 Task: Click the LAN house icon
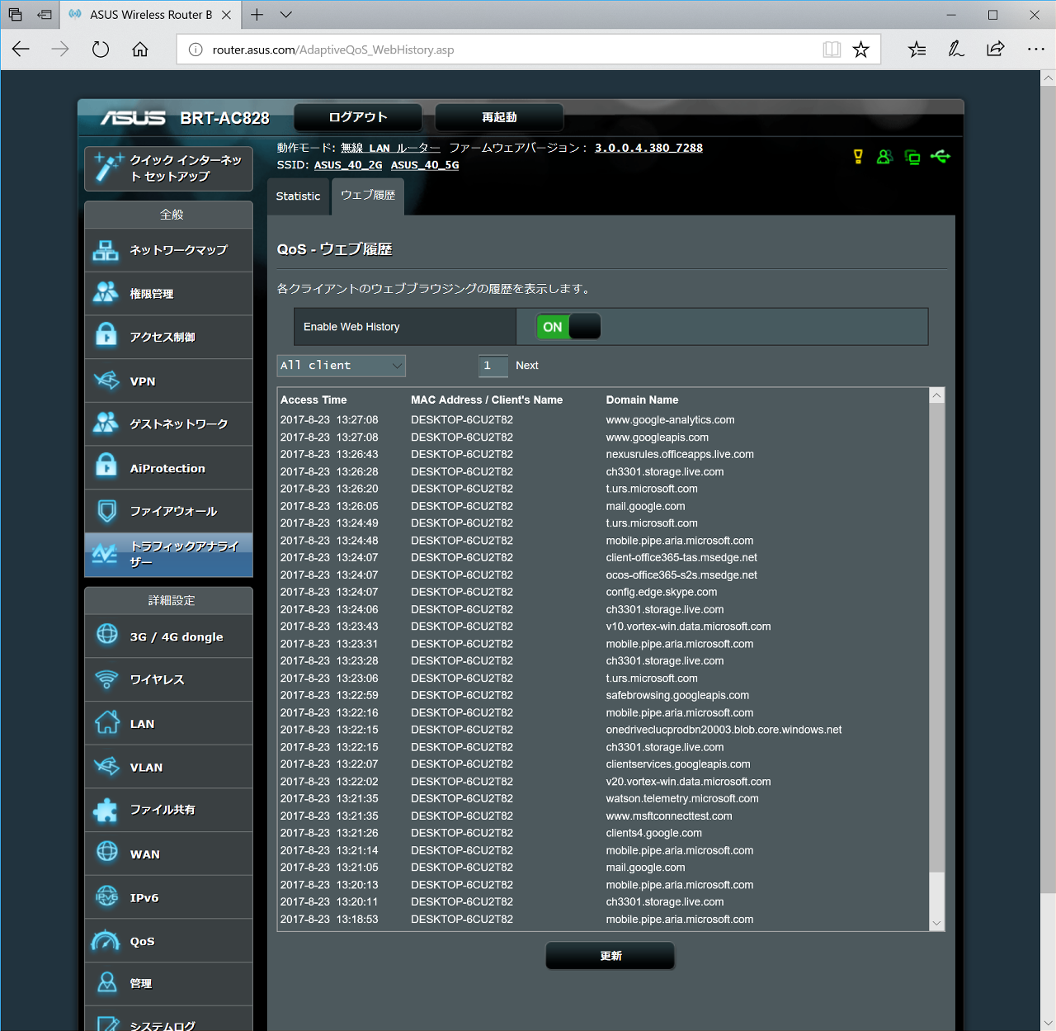click(107, 722)
